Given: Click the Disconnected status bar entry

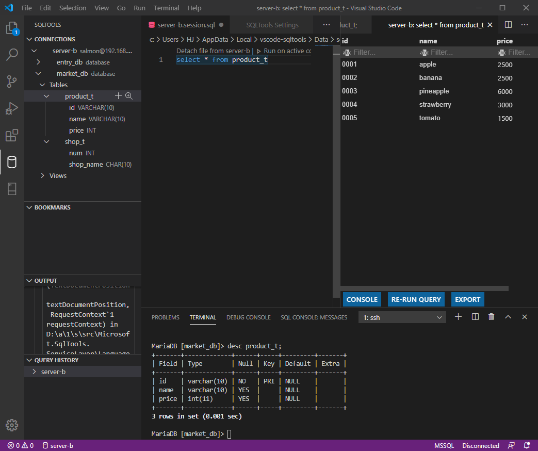Looking at the screenshot, I should 480,445.
